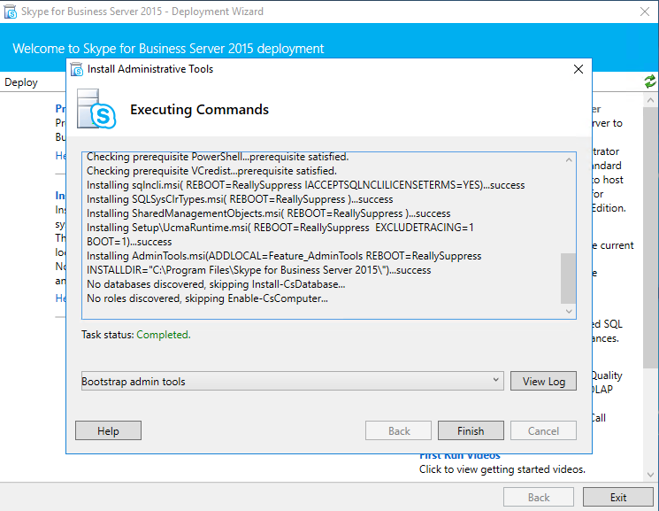Click the Deployment Wizard title bar icon
The height and width of the screenshot is (511, 659).
(x=10, y=12)
